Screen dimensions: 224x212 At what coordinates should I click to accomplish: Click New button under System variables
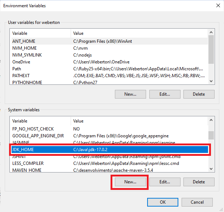point(130,182)
